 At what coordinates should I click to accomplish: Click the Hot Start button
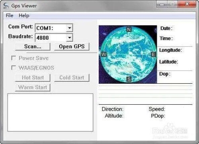click(33, 78)
